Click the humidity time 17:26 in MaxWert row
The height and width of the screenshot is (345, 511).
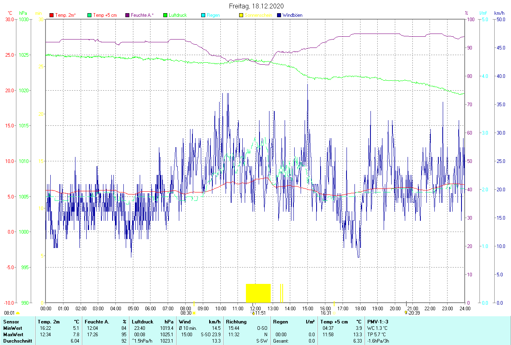(x=92, y=335)
